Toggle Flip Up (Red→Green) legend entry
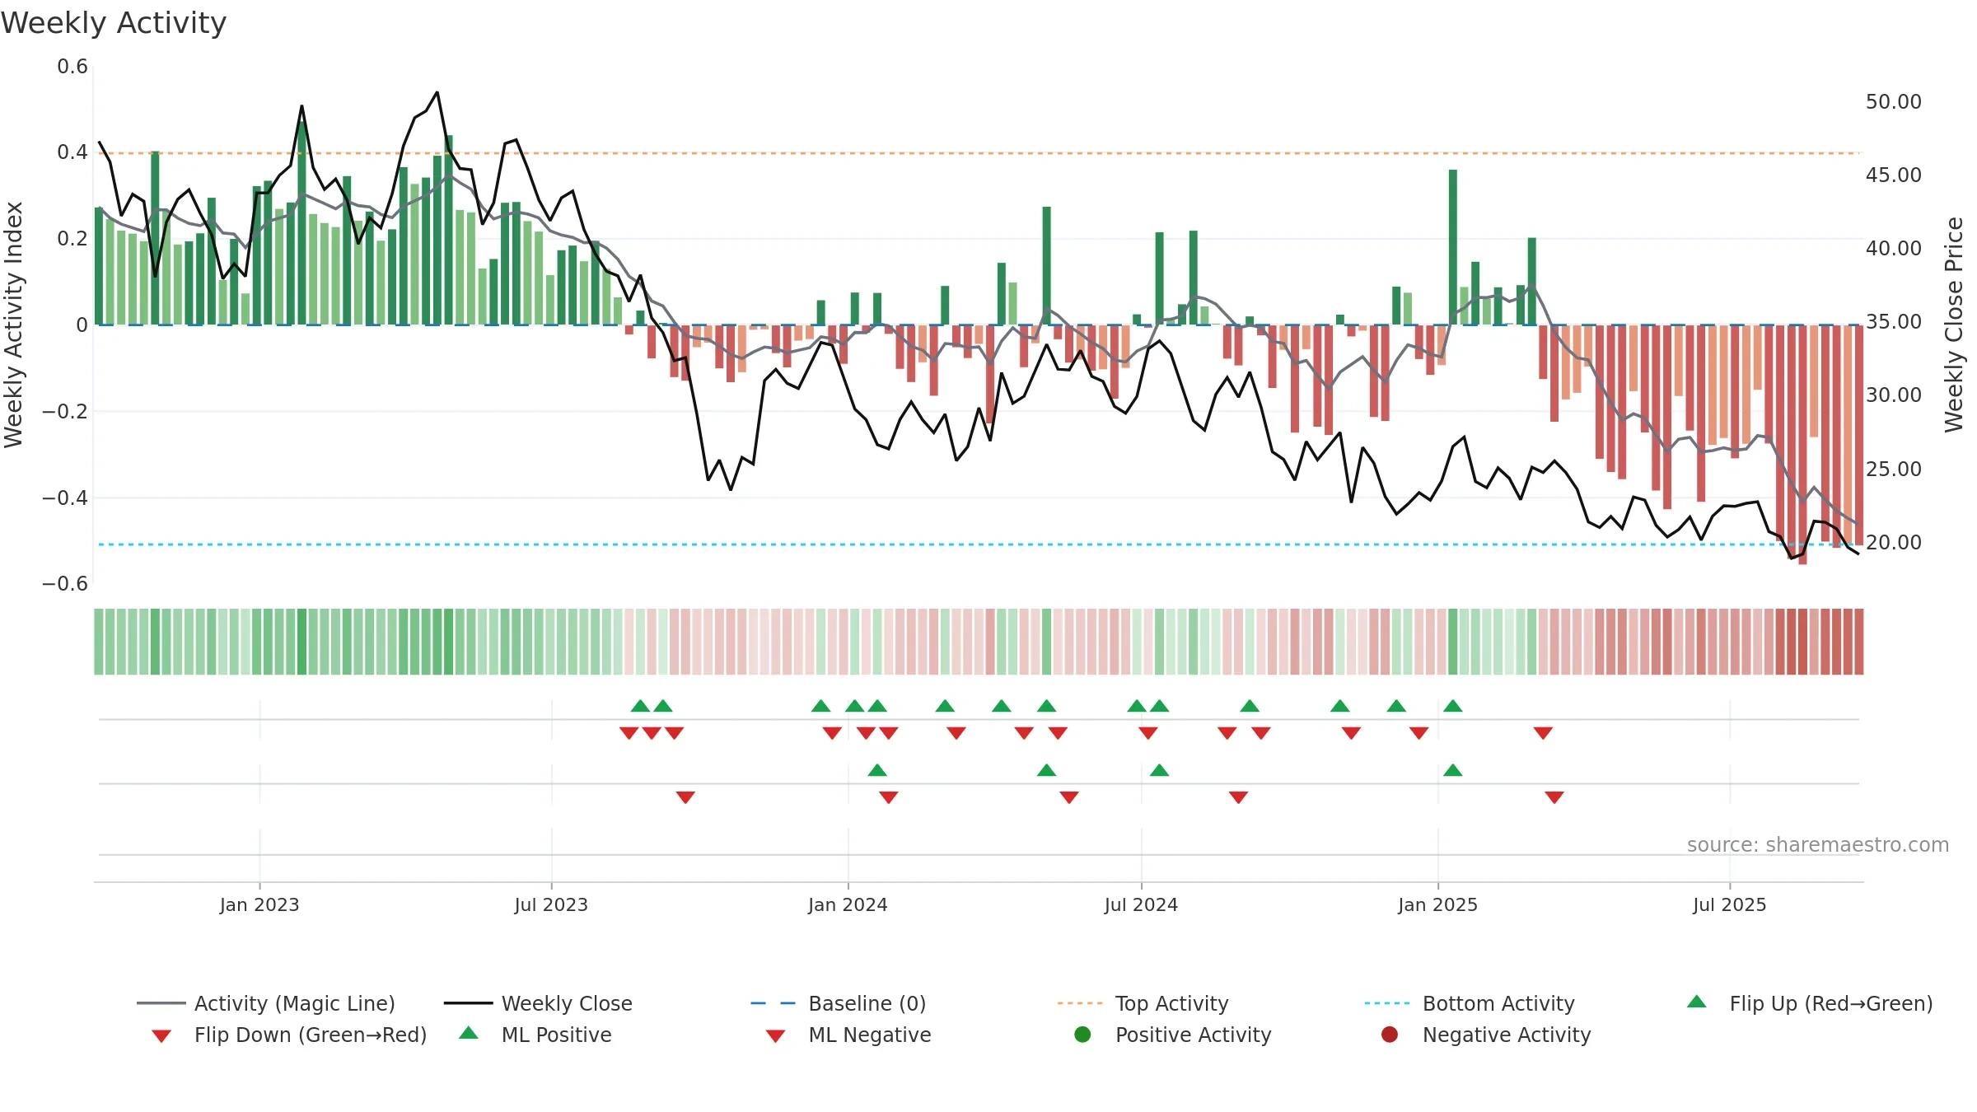 point(1810,1003)
